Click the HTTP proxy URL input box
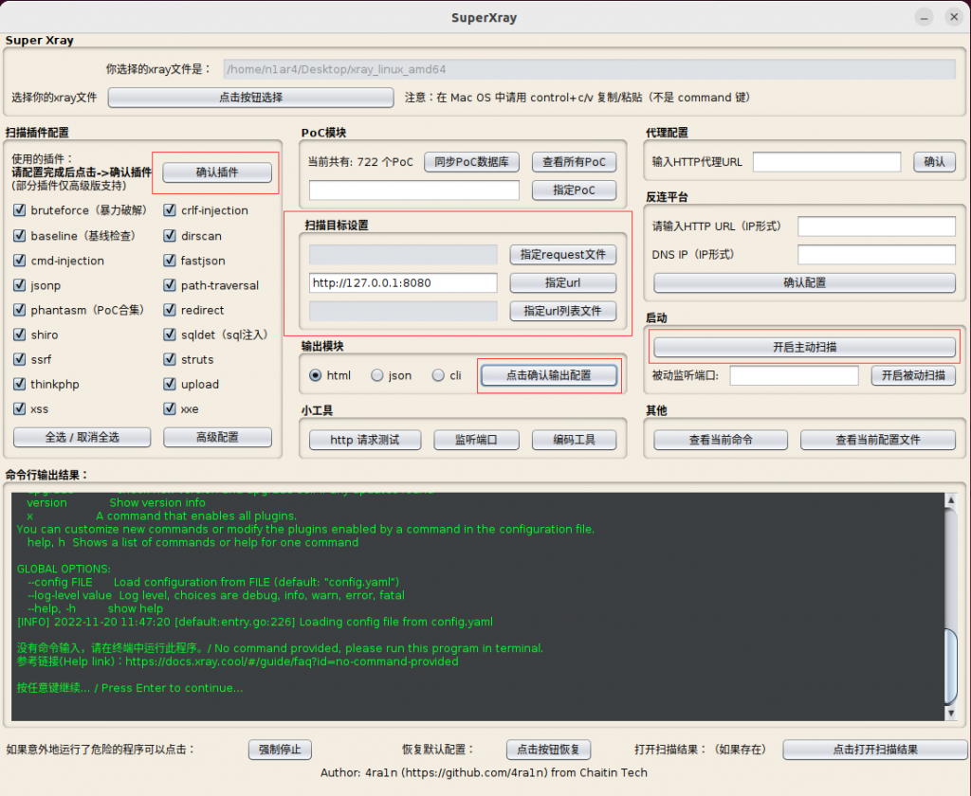971x796 pixels. click(x=826, y=162)
